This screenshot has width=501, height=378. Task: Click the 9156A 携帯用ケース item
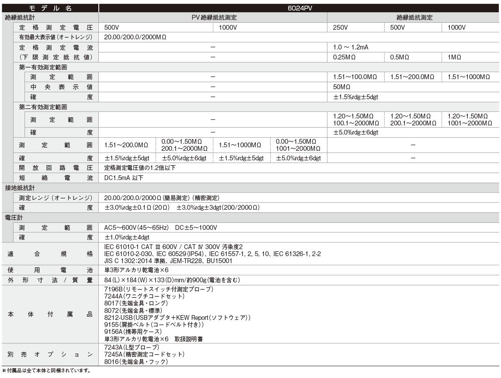pyautogui.click(x=133, y=332)
